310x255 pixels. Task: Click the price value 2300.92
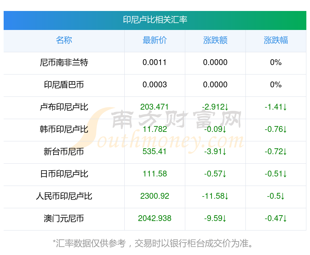pos(155,196)
